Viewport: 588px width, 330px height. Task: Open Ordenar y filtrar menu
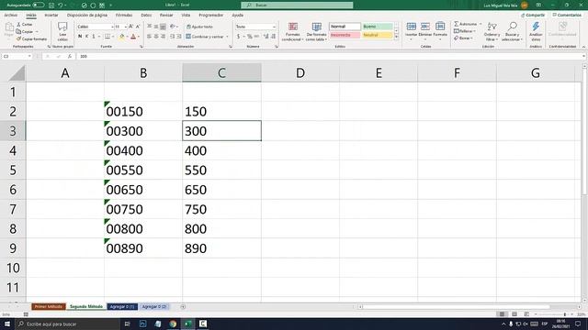click(x=492, y=31)
